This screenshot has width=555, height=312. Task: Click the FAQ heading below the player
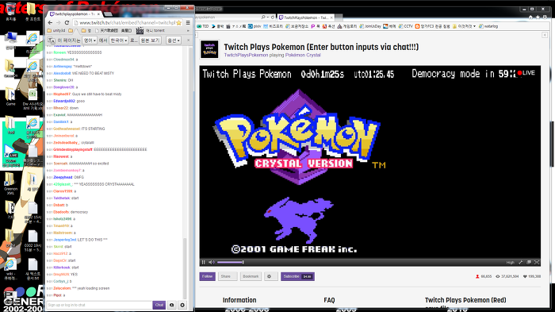[x=329, y=300]
